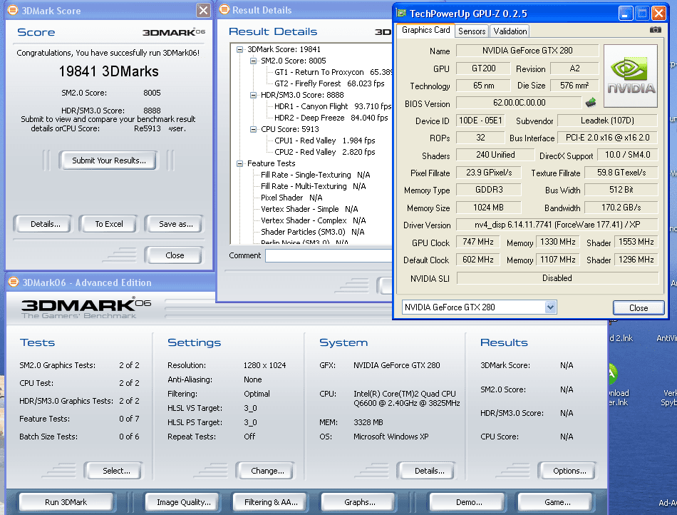The height and width of the screenshot is (515, 677).
Task: Click the GPU-Z Name field value
Action: tap(527, 51)
